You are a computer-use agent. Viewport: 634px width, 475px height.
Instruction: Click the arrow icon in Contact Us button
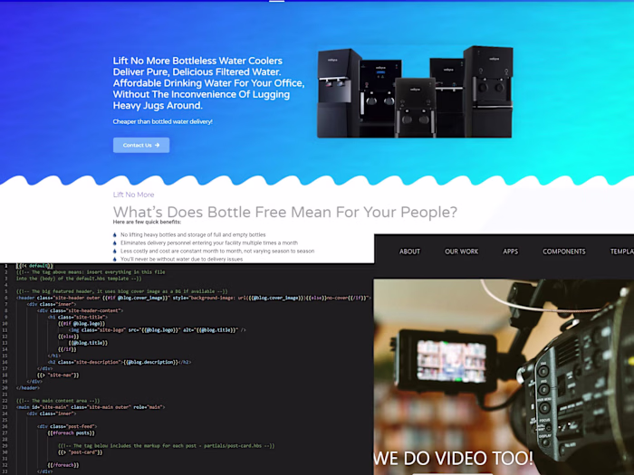(158, 145)
